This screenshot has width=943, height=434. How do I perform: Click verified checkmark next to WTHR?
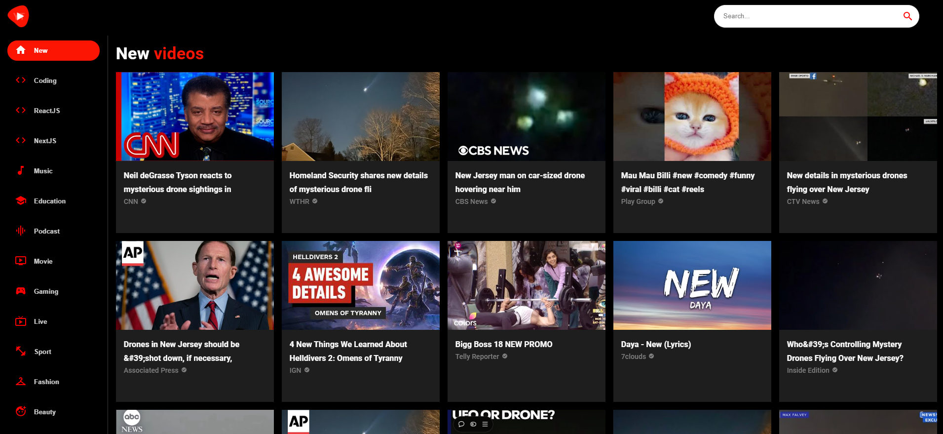315,201
